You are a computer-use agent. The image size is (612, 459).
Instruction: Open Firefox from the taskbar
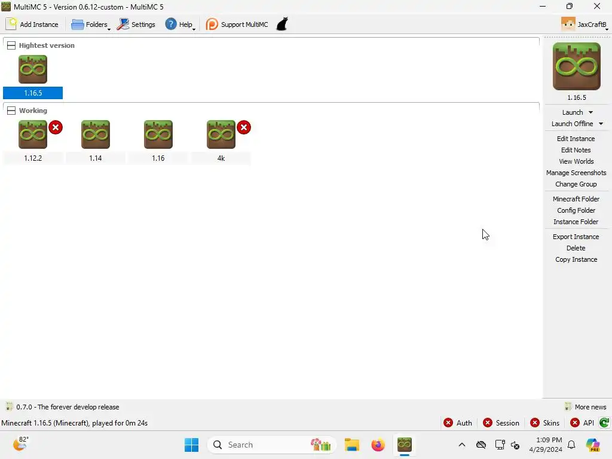coord(378,445)
